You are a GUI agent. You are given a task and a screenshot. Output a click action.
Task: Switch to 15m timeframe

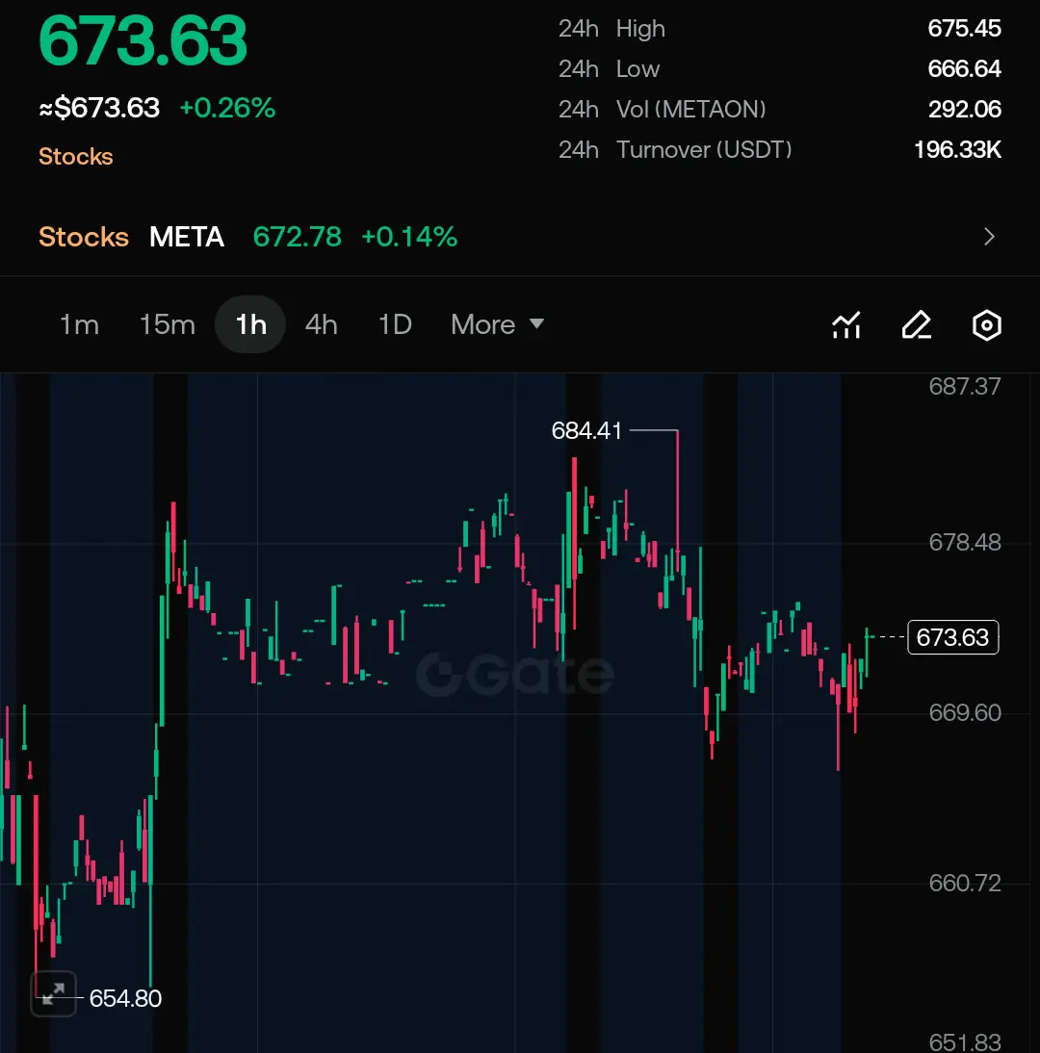pos(168,324)
